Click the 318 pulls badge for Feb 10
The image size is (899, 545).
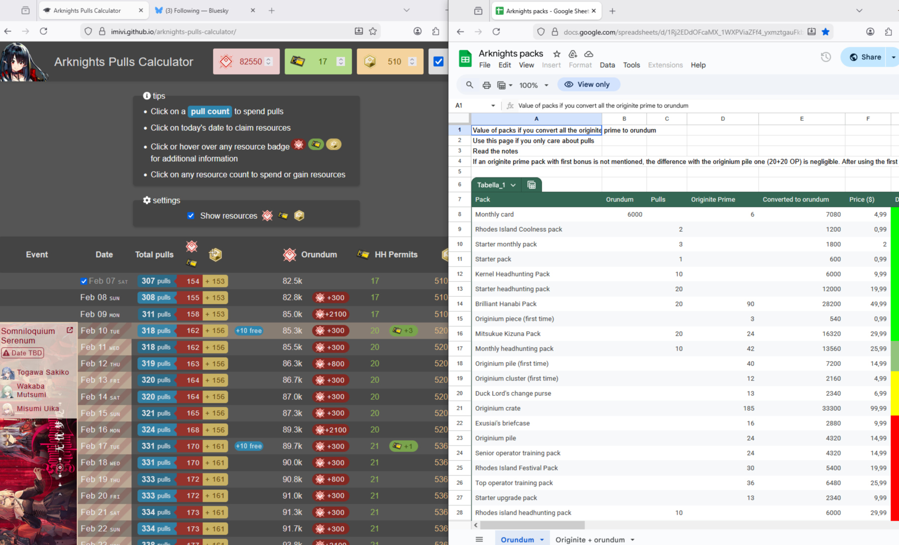point(155,331)
